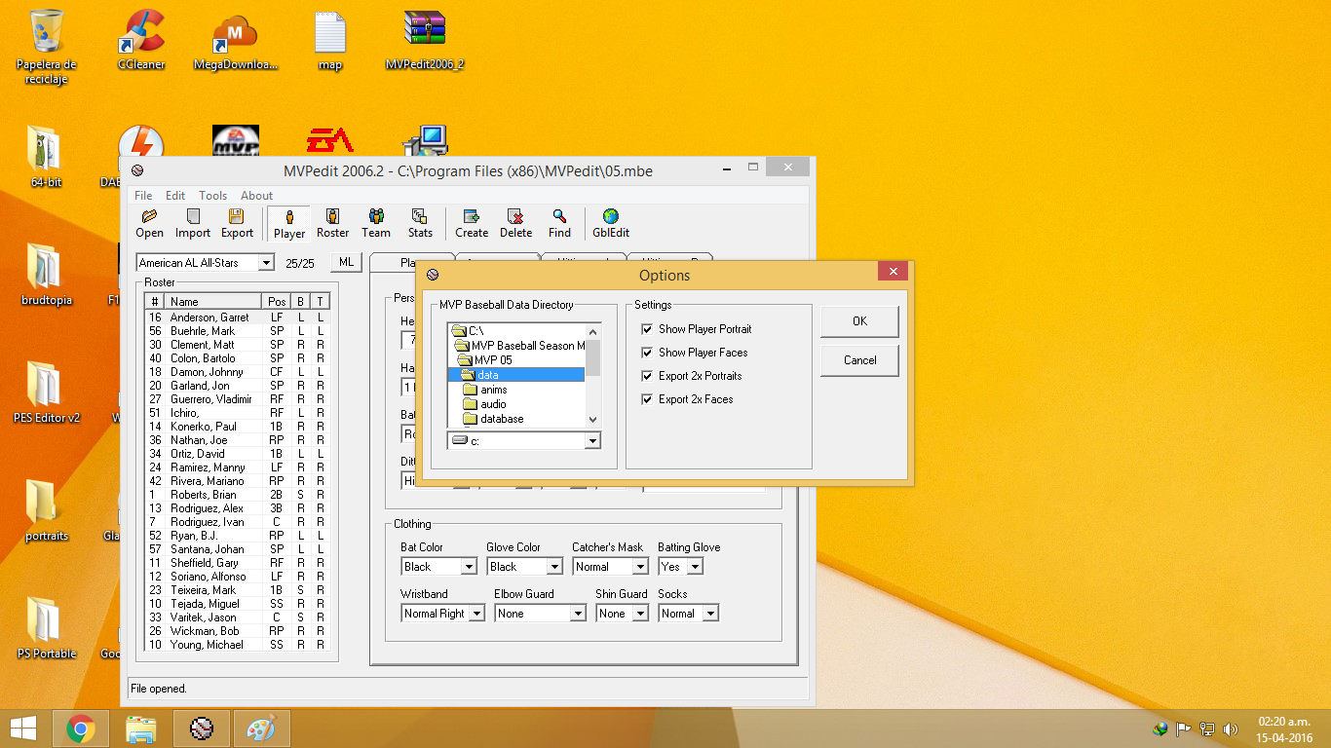Click the Create player toolbar icon

(472, 223)
